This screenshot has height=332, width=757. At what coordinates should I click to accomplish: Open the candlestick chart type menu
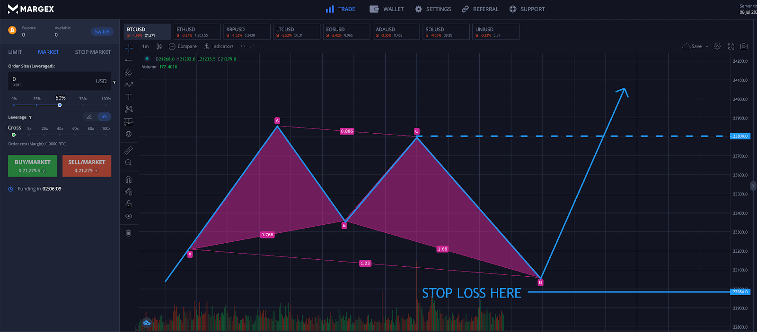pyautogui.click(x=159, y=46)
